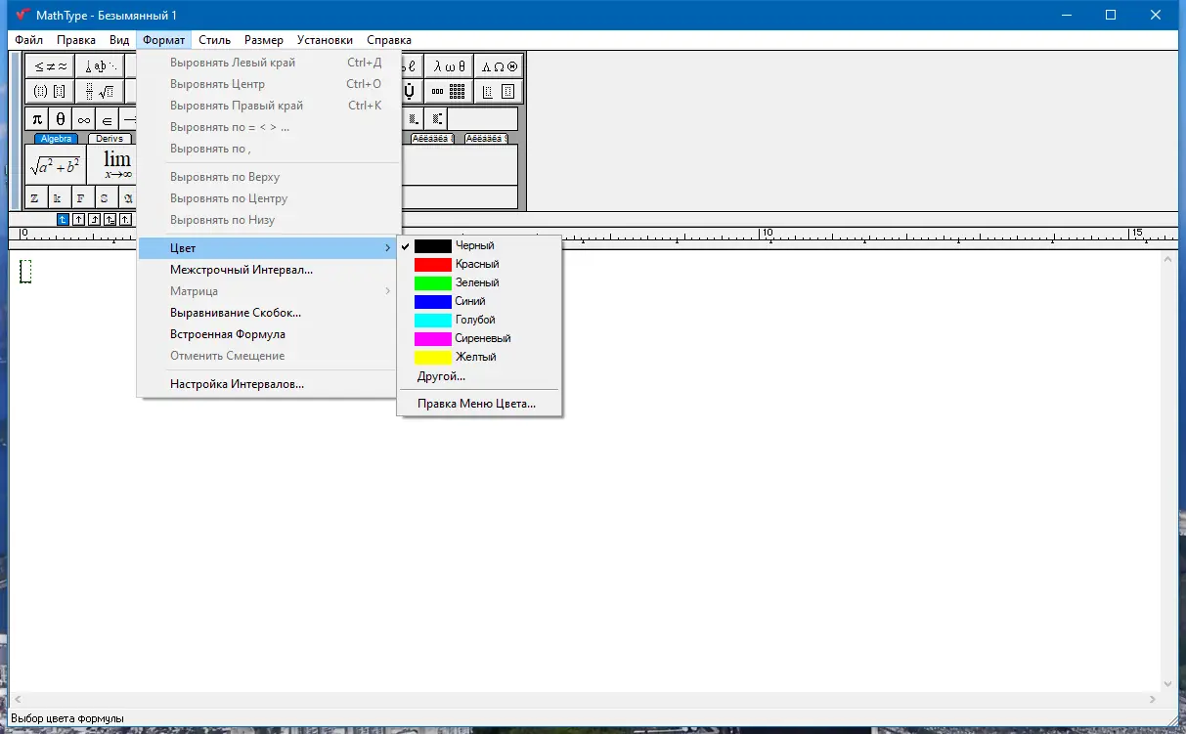The height and width of the screenshot is (734, 1186).
Task: Open the Стиль menu
Action: 214,40
